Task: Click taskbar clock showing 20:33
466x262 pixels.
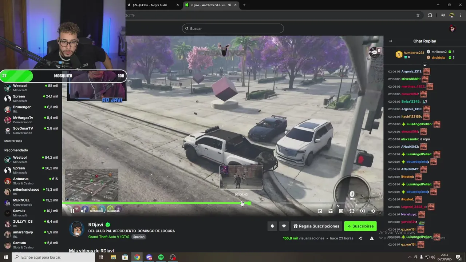Action: (x=445, y=257)
